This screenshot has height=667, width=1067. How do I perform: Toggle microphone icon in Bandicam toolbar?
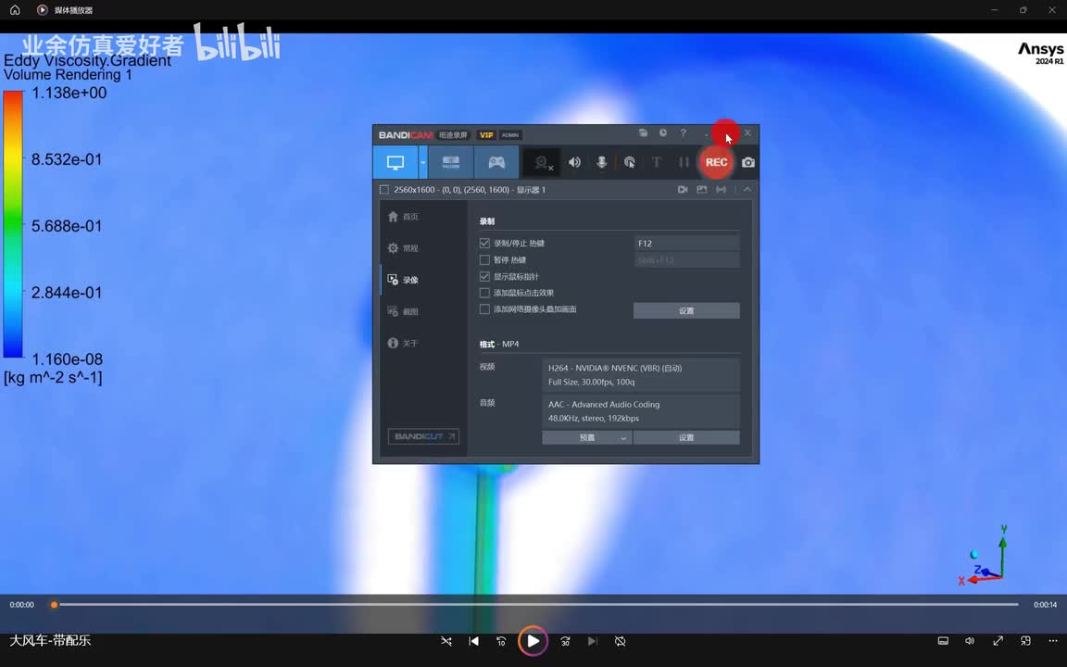[x=601, y=162]
